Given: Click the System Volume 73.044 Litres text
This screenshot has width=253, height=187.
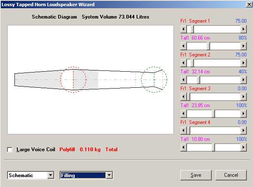Looking at the screenshot, I should click(x=116, y=17).
